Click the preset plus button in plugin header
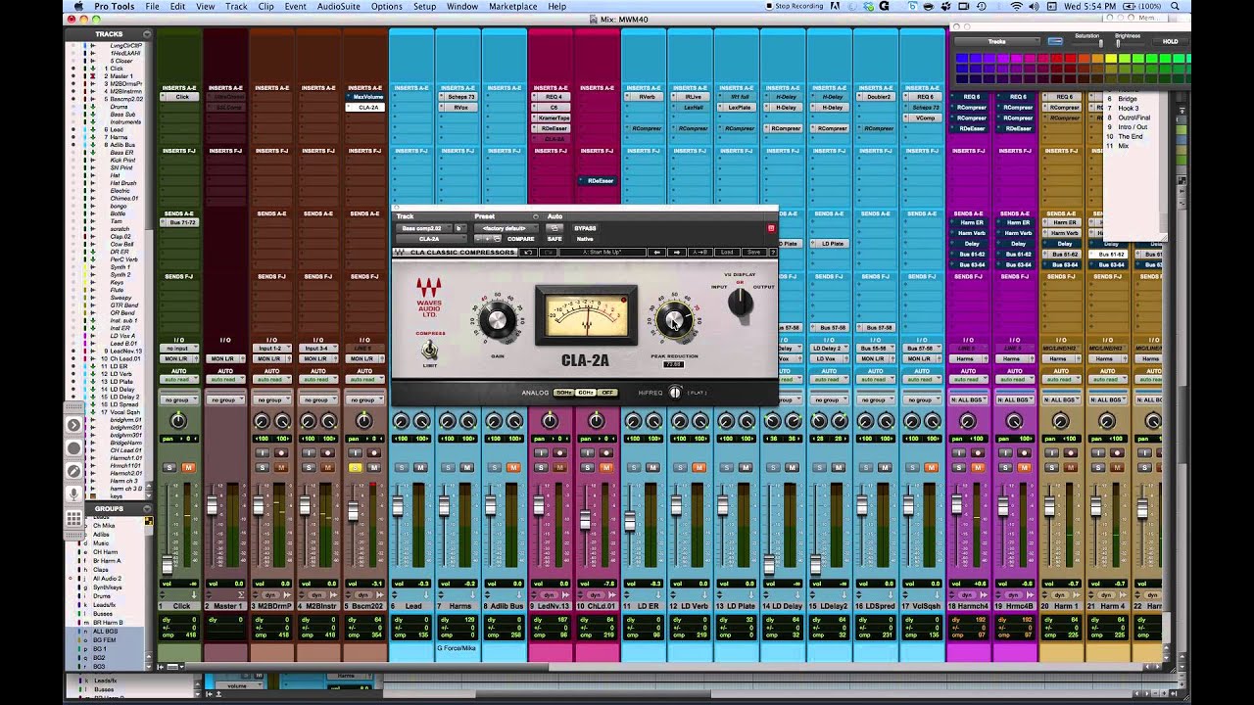The image size is (1254, 705). [487, 239]
